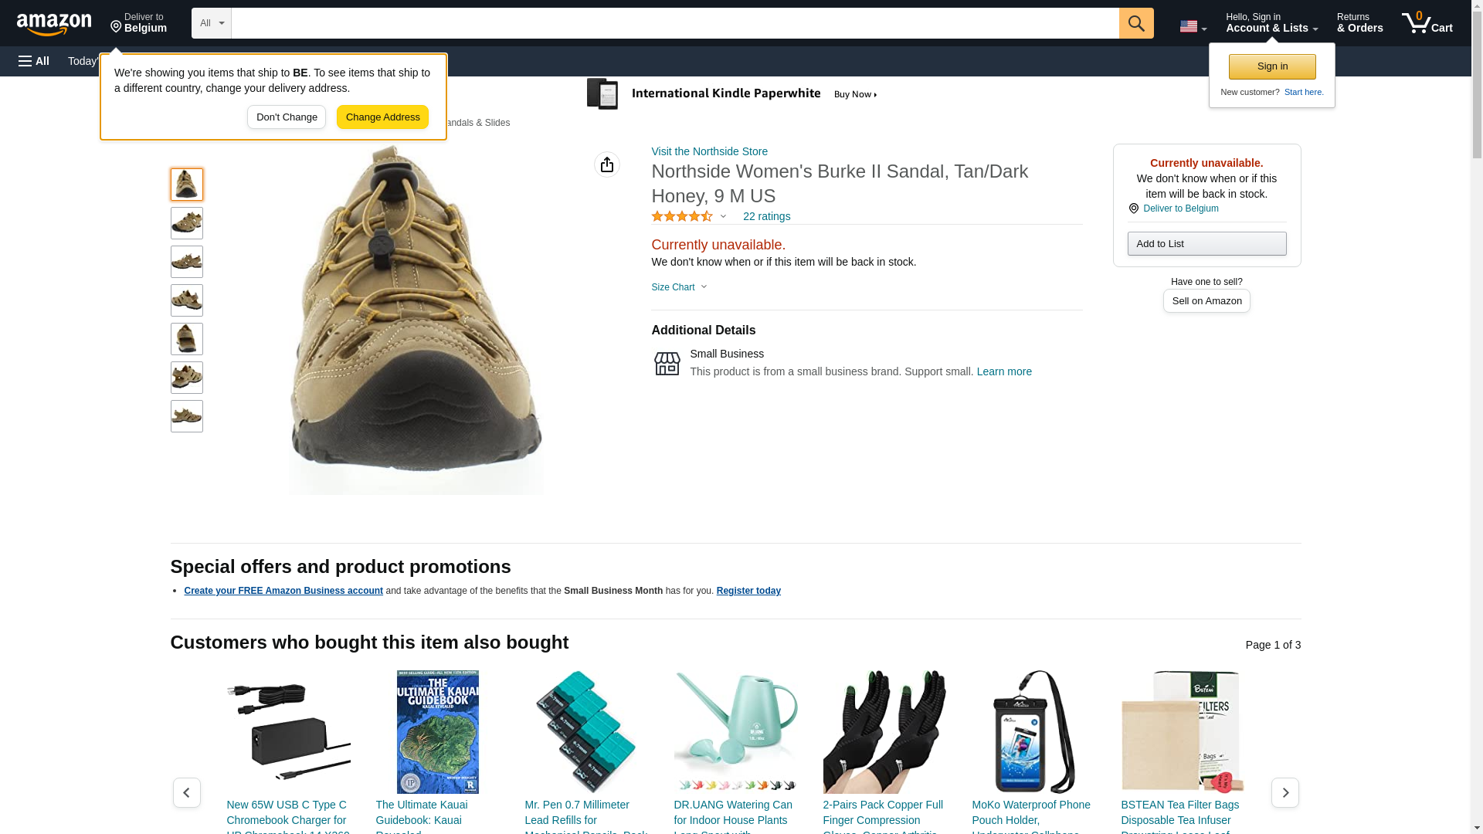Click the Don't Change button
This screenshot has height=834, width=1483.
coord(287,117)
